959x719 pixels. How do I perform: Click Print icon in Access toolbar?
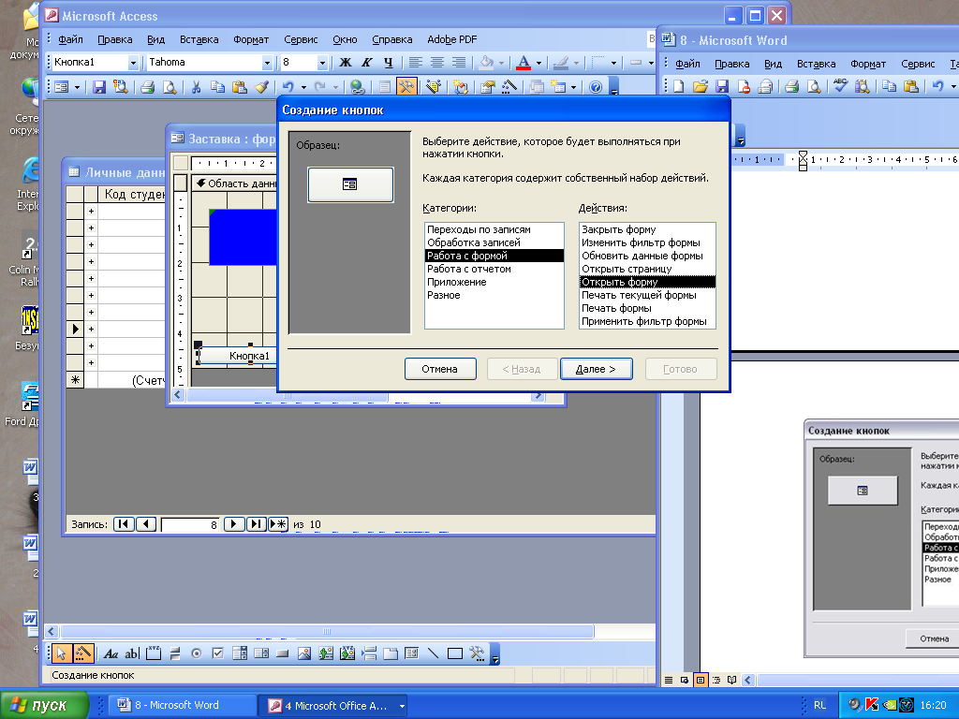pyautogui.click(x=147, y=87)
